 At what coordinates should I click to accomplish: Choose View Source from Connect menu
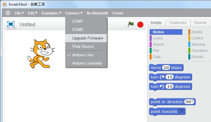86,46
